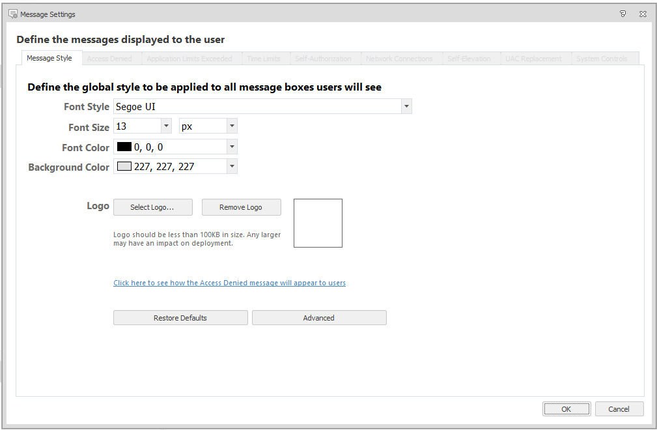The height and width of the screenshot is (430, 657).
Task: Open the px unit dropdown
Action: point(231,125)
